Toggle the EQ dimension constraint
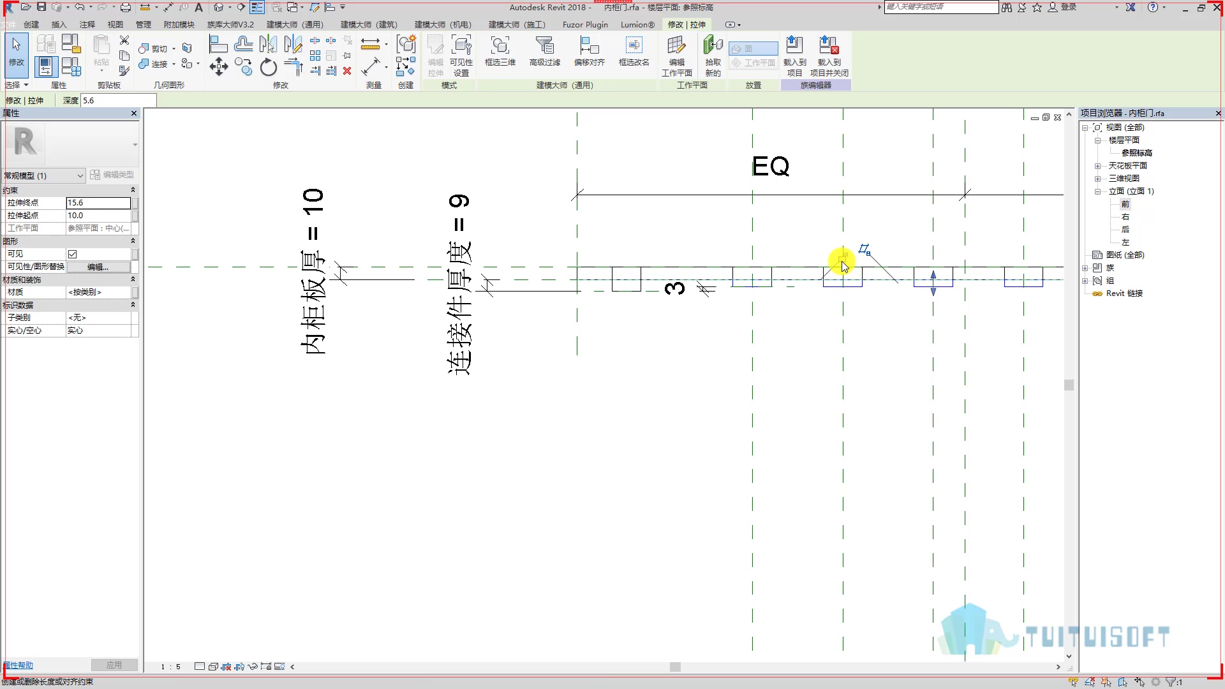1225x689 pixels. pyautogui.click(x=771, y=167)
